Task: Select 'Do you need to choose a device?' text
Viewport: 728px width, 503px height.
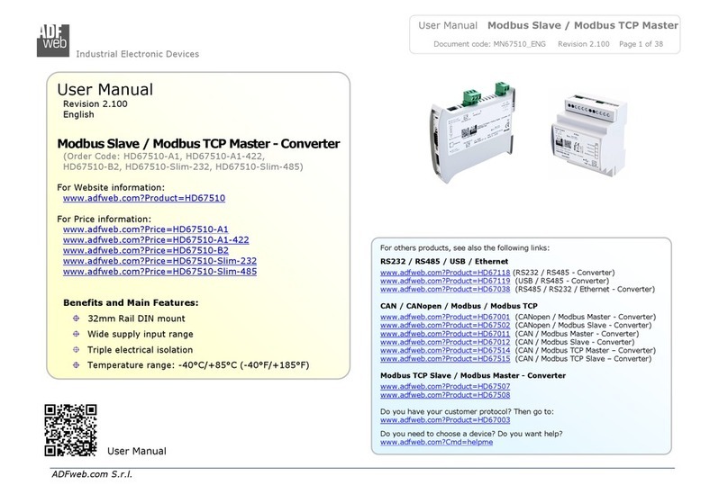Action: [438, 434]
